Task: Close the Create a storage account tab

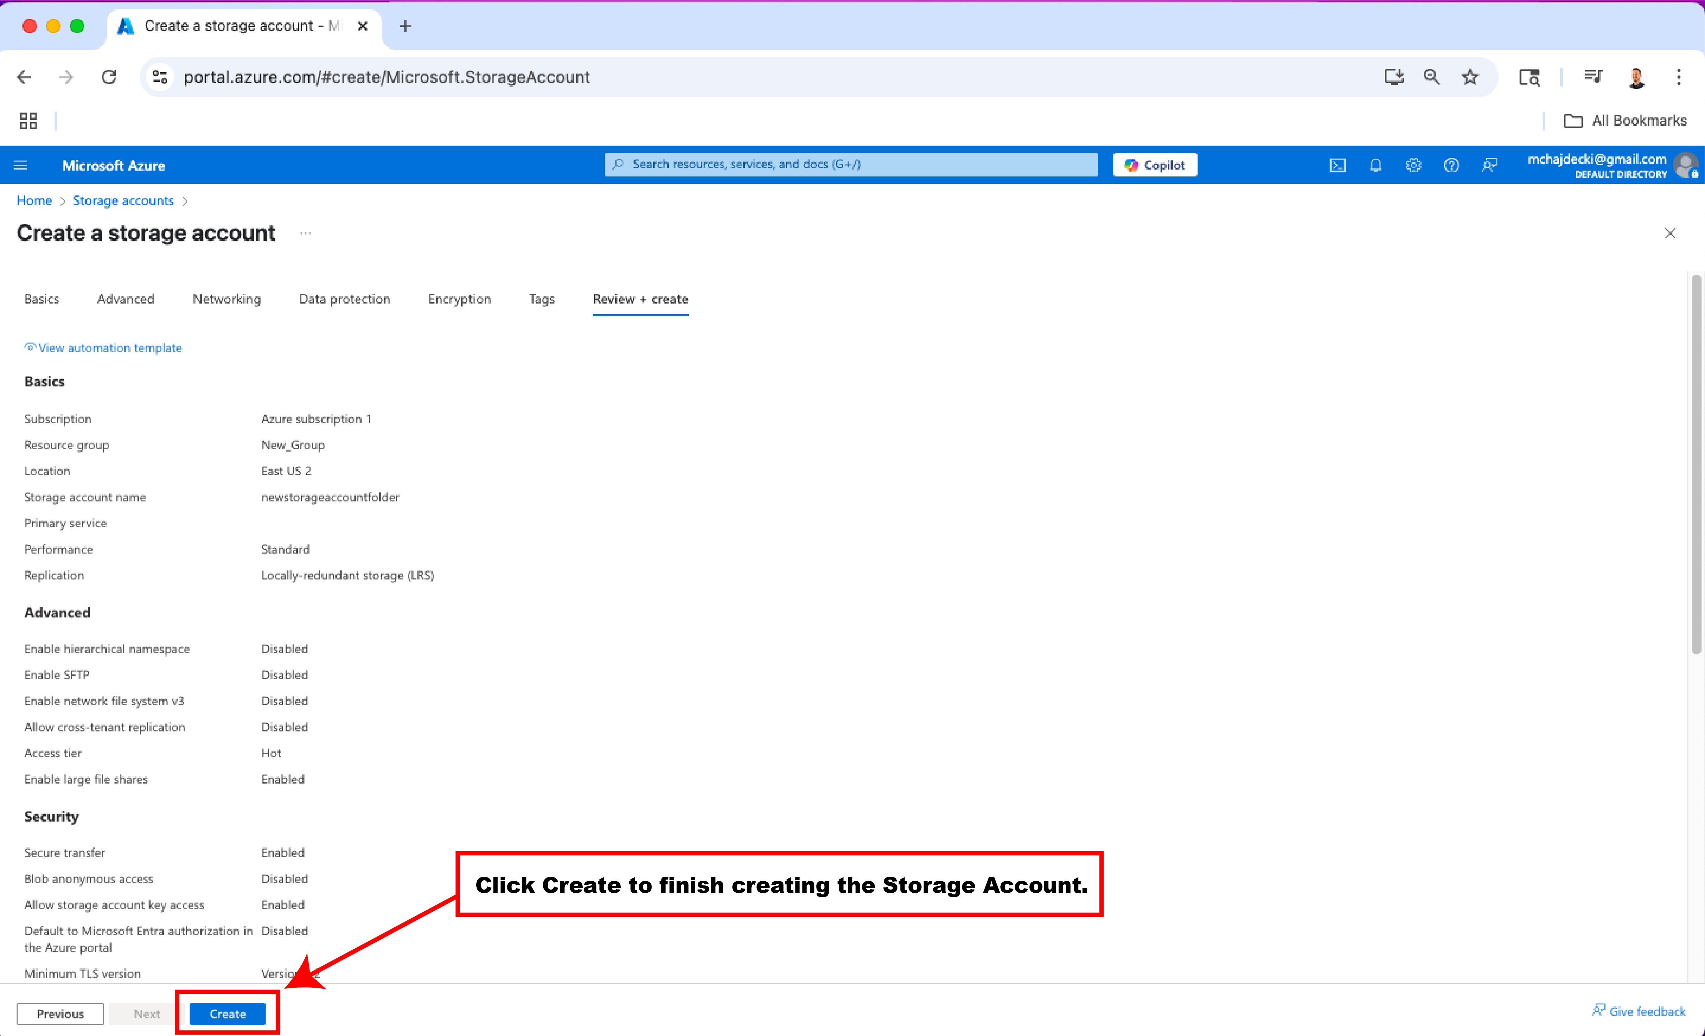Action: (x=363, y=26)
